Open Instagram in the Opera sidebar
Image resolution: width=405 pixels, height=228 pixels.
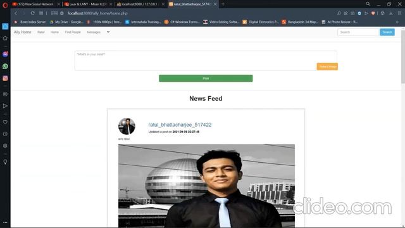click(5, 78)
